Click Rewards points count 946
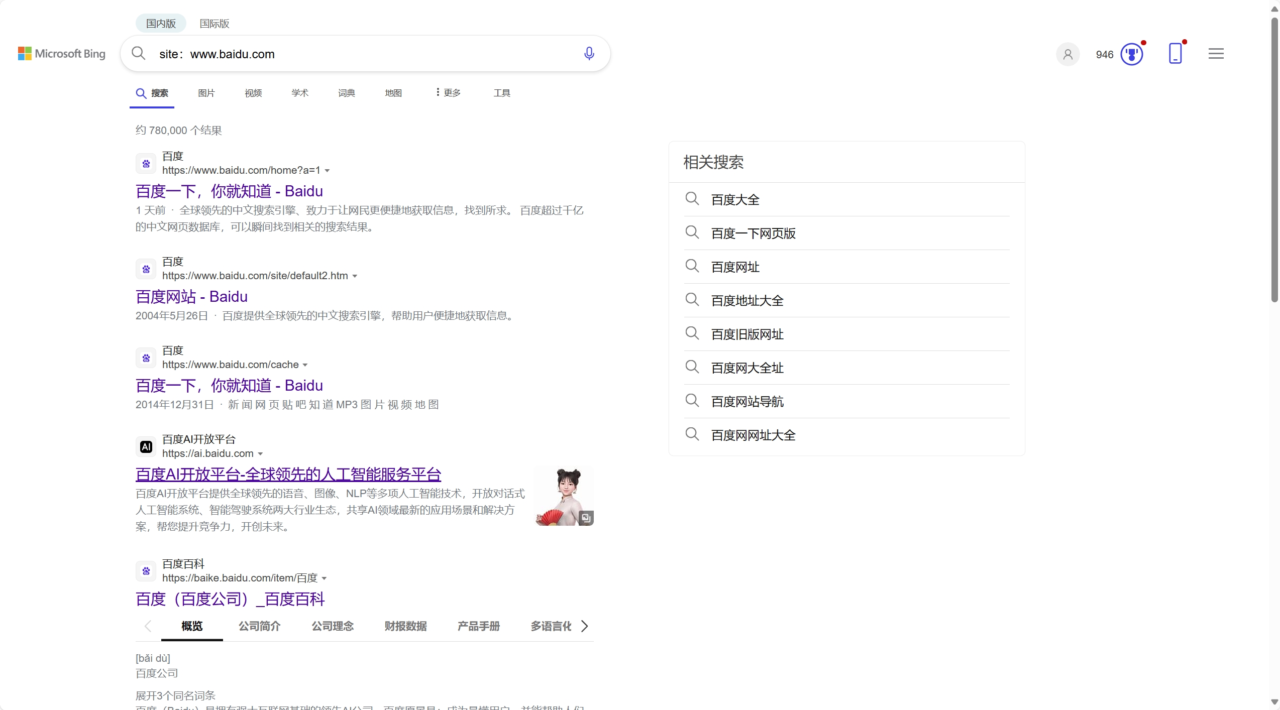1280x710 pixels. coord(1104,55)
